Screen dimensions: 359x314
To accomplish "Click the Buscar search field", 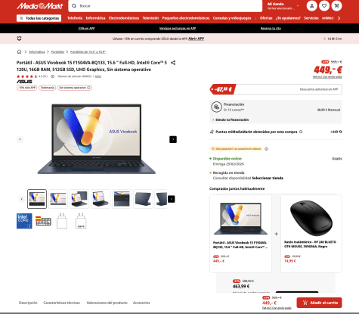I will (166, 6).
